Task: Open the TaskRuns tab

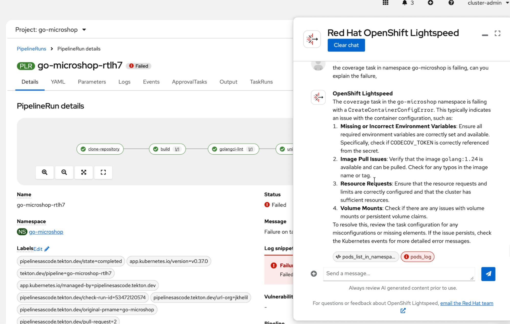Action: (261, 82)
